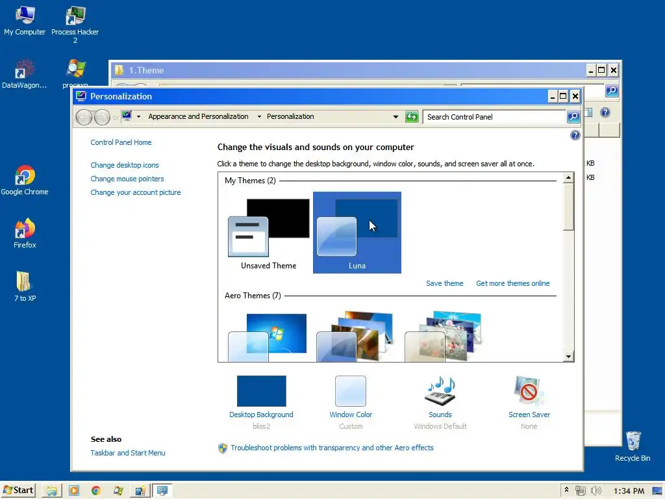The width and height of the screenshot is (665, 499).
Task: Focus the Search Control Panel box
Action: coord(494,117)
